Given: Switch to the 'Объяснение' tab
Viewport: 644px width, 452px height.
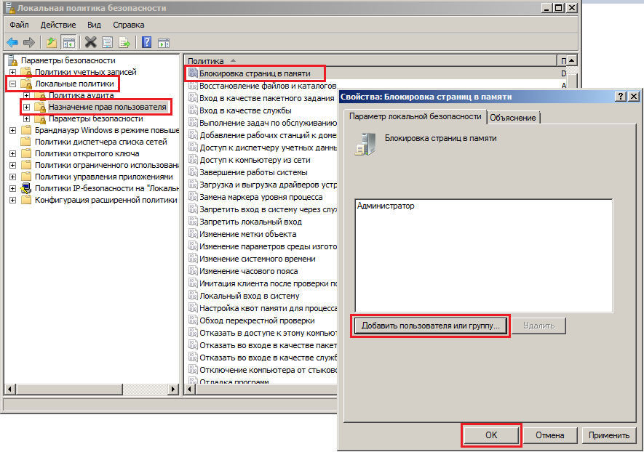Looking at the screenshot, I should point(513,118).
